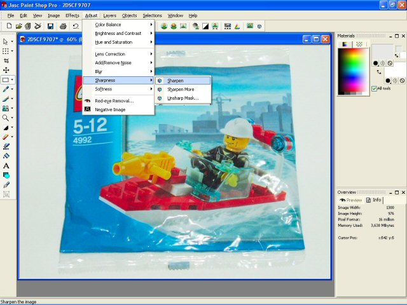Click the 'Sharpen the image' status bar text
Viewport: 407px width, 305px height.
coord(18,302)
